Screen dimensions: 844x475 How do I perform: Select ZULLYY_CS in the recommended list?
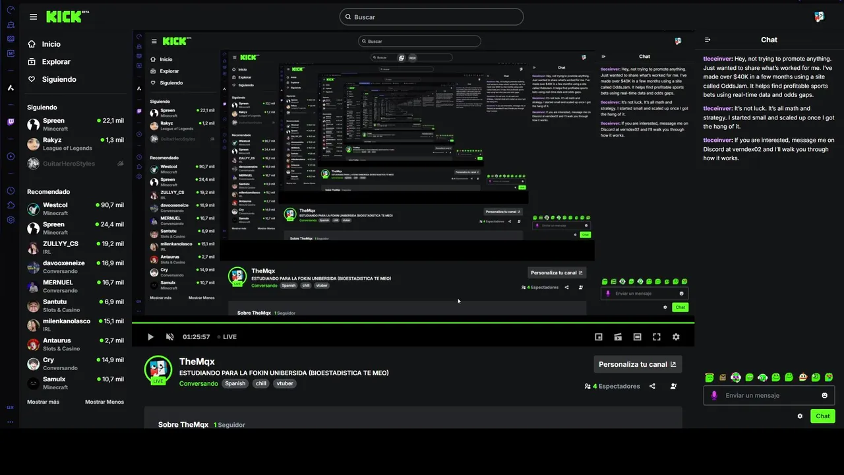point(75,247)
